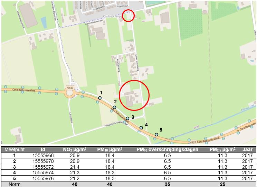Image resolution: width=257 pixels, height=188 pixels.
Task: Click the vertical Keulse Kamp street label
Action: pyautogui.click(x=118, y=65)
